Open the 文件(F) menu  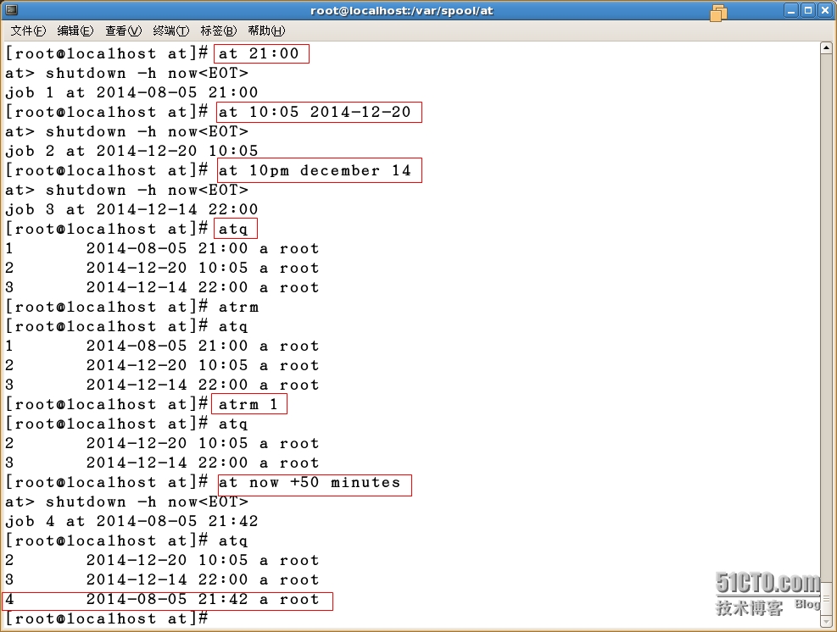click(x=28, y=31)
